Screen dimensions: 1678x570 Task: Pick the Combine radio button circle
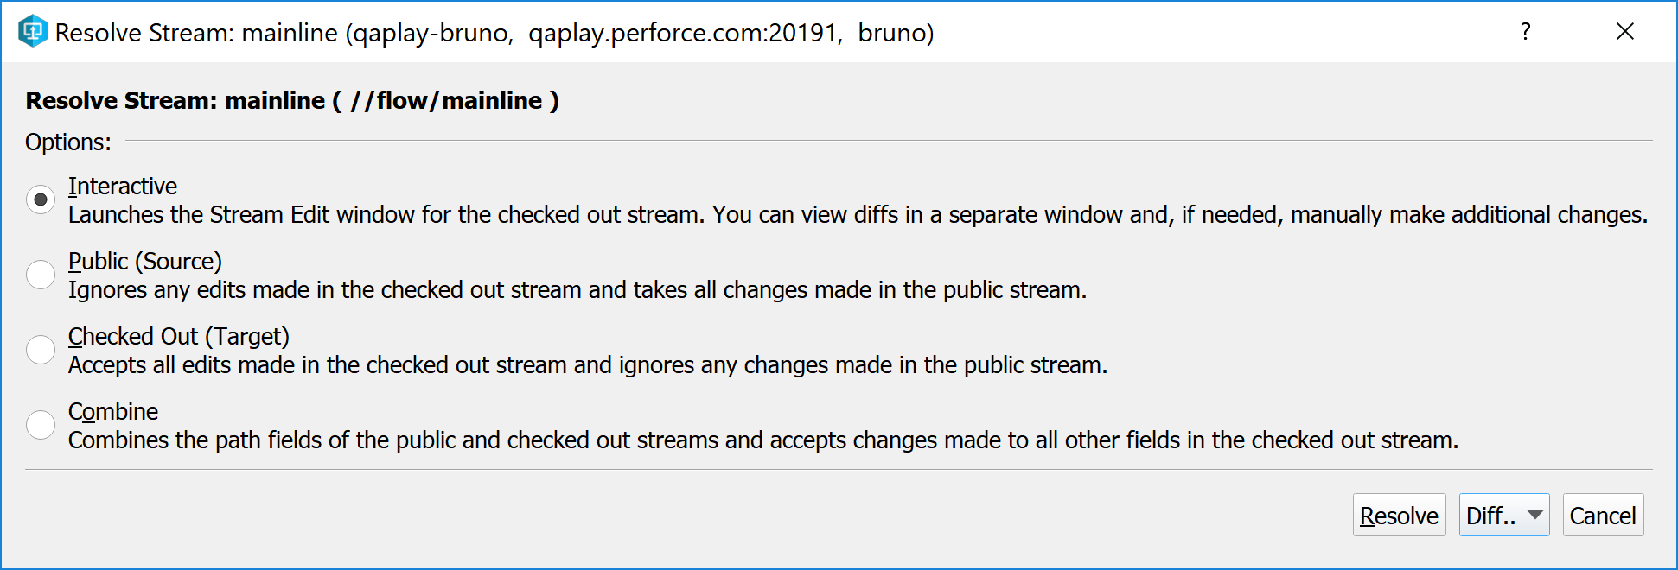tap(41, 425)
